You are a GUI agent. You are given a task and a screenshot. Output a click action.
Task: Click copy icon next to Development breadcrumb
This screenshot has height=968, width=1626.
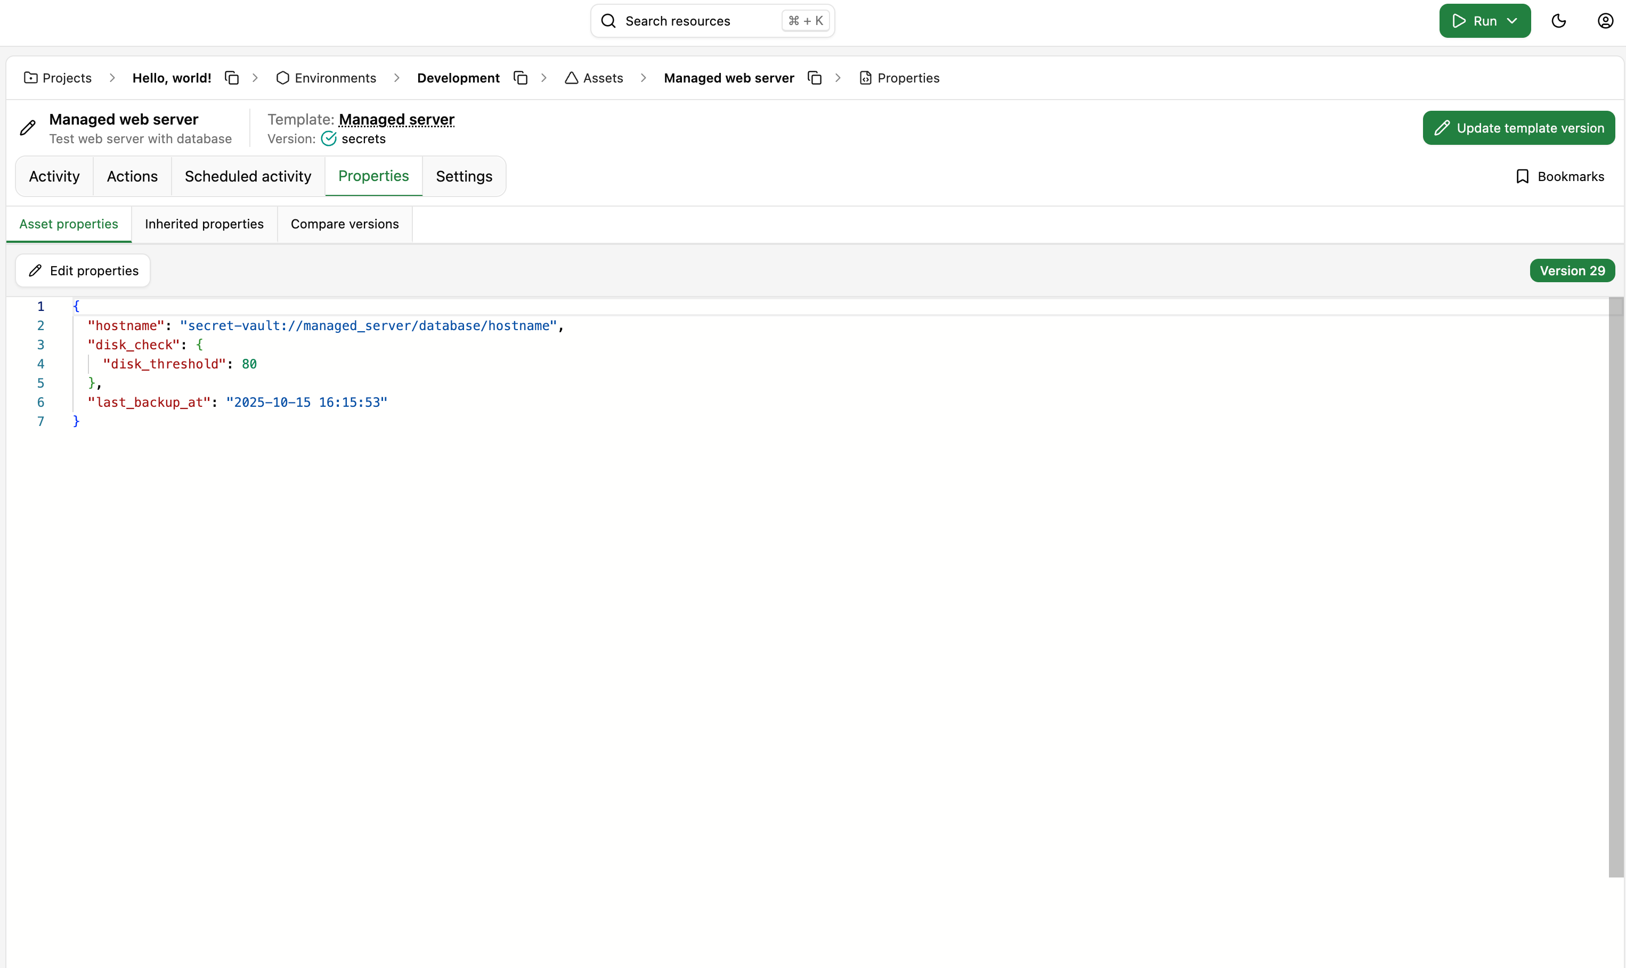pos(520,78)
